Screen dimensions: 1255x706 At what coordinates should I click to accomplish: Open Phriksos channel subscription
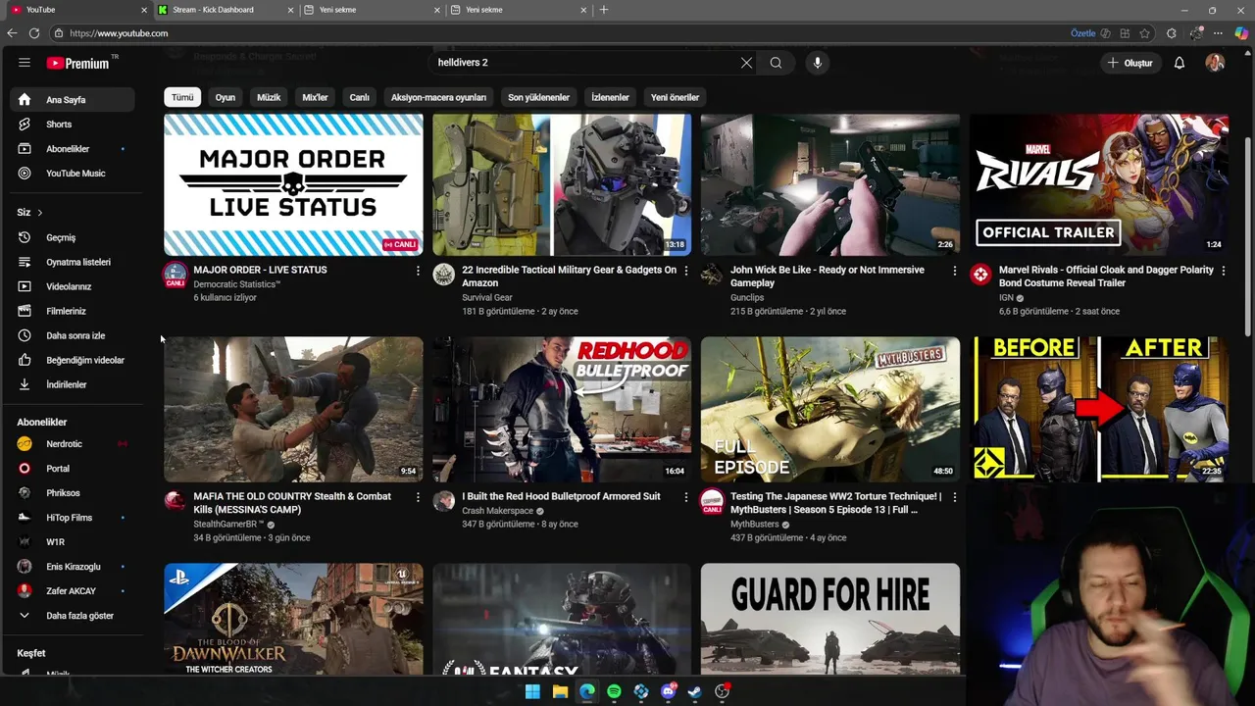73,493
